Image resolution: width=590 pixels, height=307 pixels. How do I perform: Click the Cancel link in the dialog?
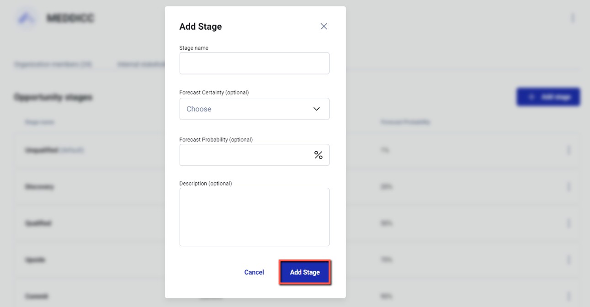point(254,272)
